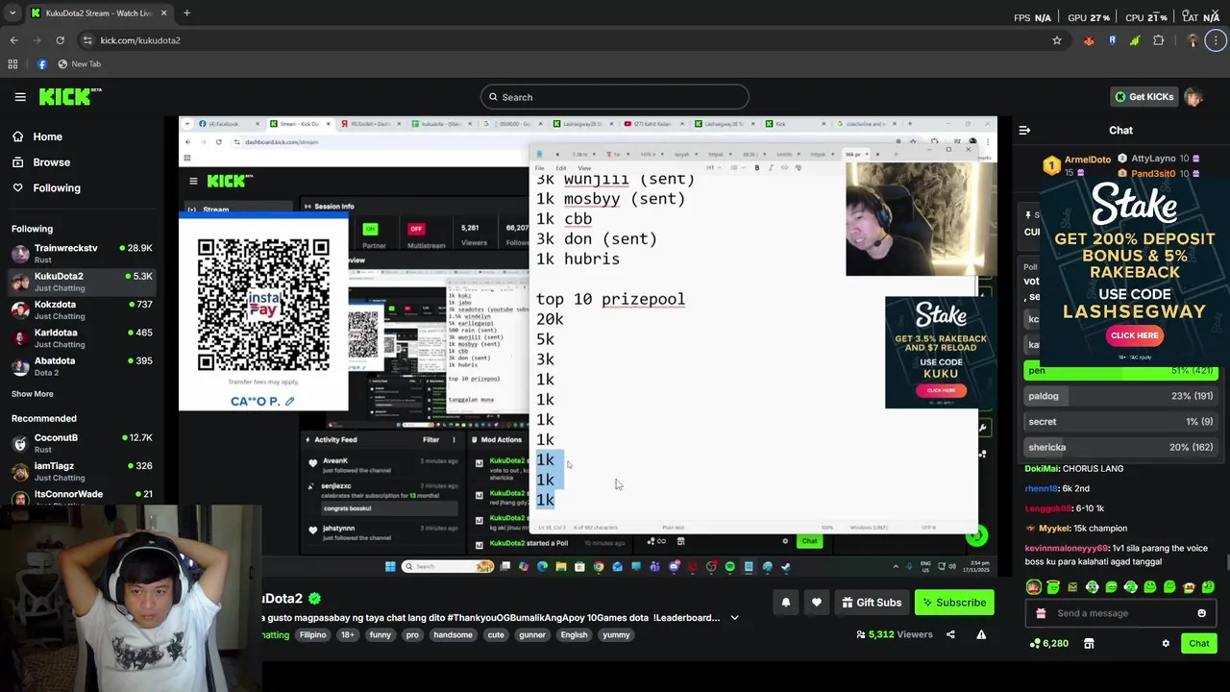This screenshot has width=1230, height=692.
Task: Select Karldotaa channel in Following list
Action: point(82,338)
